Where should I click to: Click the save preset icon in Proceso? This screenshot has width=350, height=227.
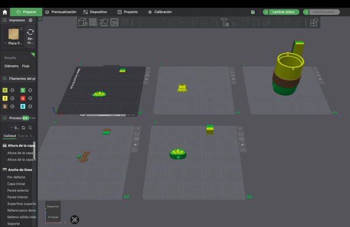(23, 127)
